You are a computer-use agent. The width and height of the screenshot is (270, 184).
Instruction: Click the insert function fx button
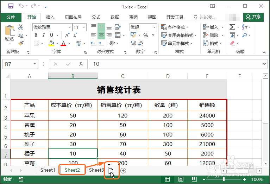click(x=81, y=64)
